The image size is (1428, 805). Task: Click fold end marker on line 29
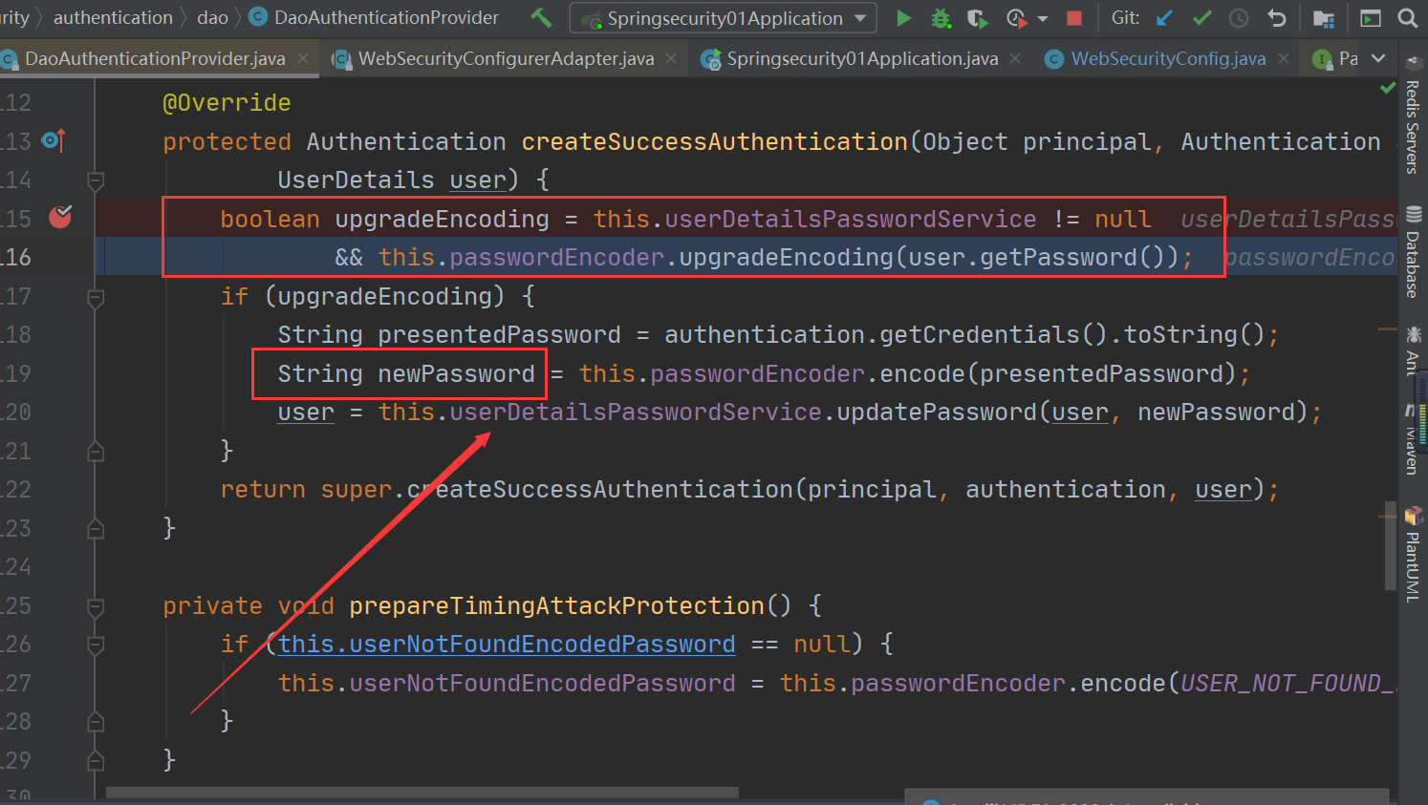(96, 760)
